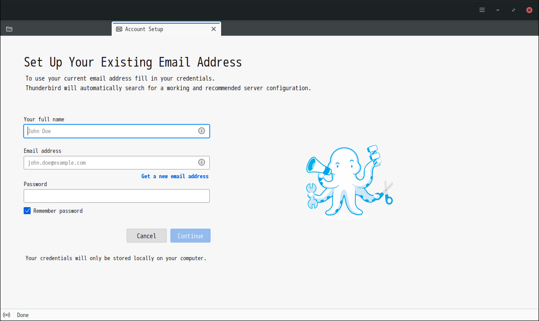Click the Email address label
539x321 pixels.
click(42, 151)
